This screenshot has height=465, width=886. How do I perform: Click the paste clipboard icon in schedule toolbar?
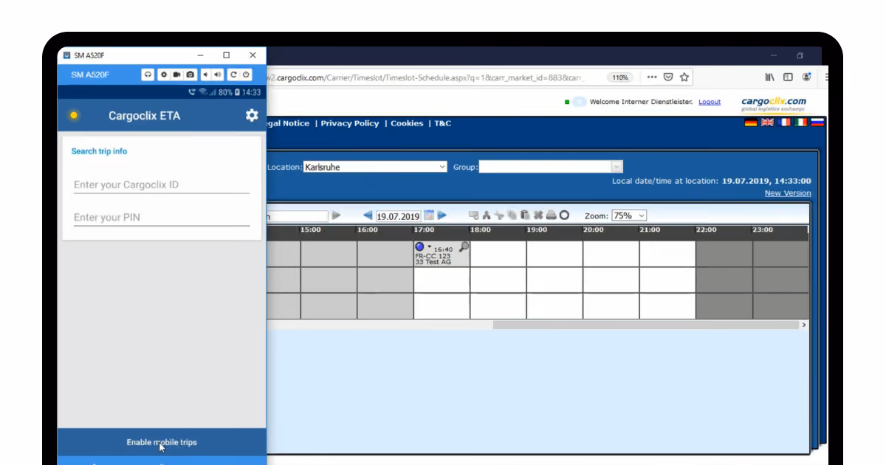coord(525,216)
